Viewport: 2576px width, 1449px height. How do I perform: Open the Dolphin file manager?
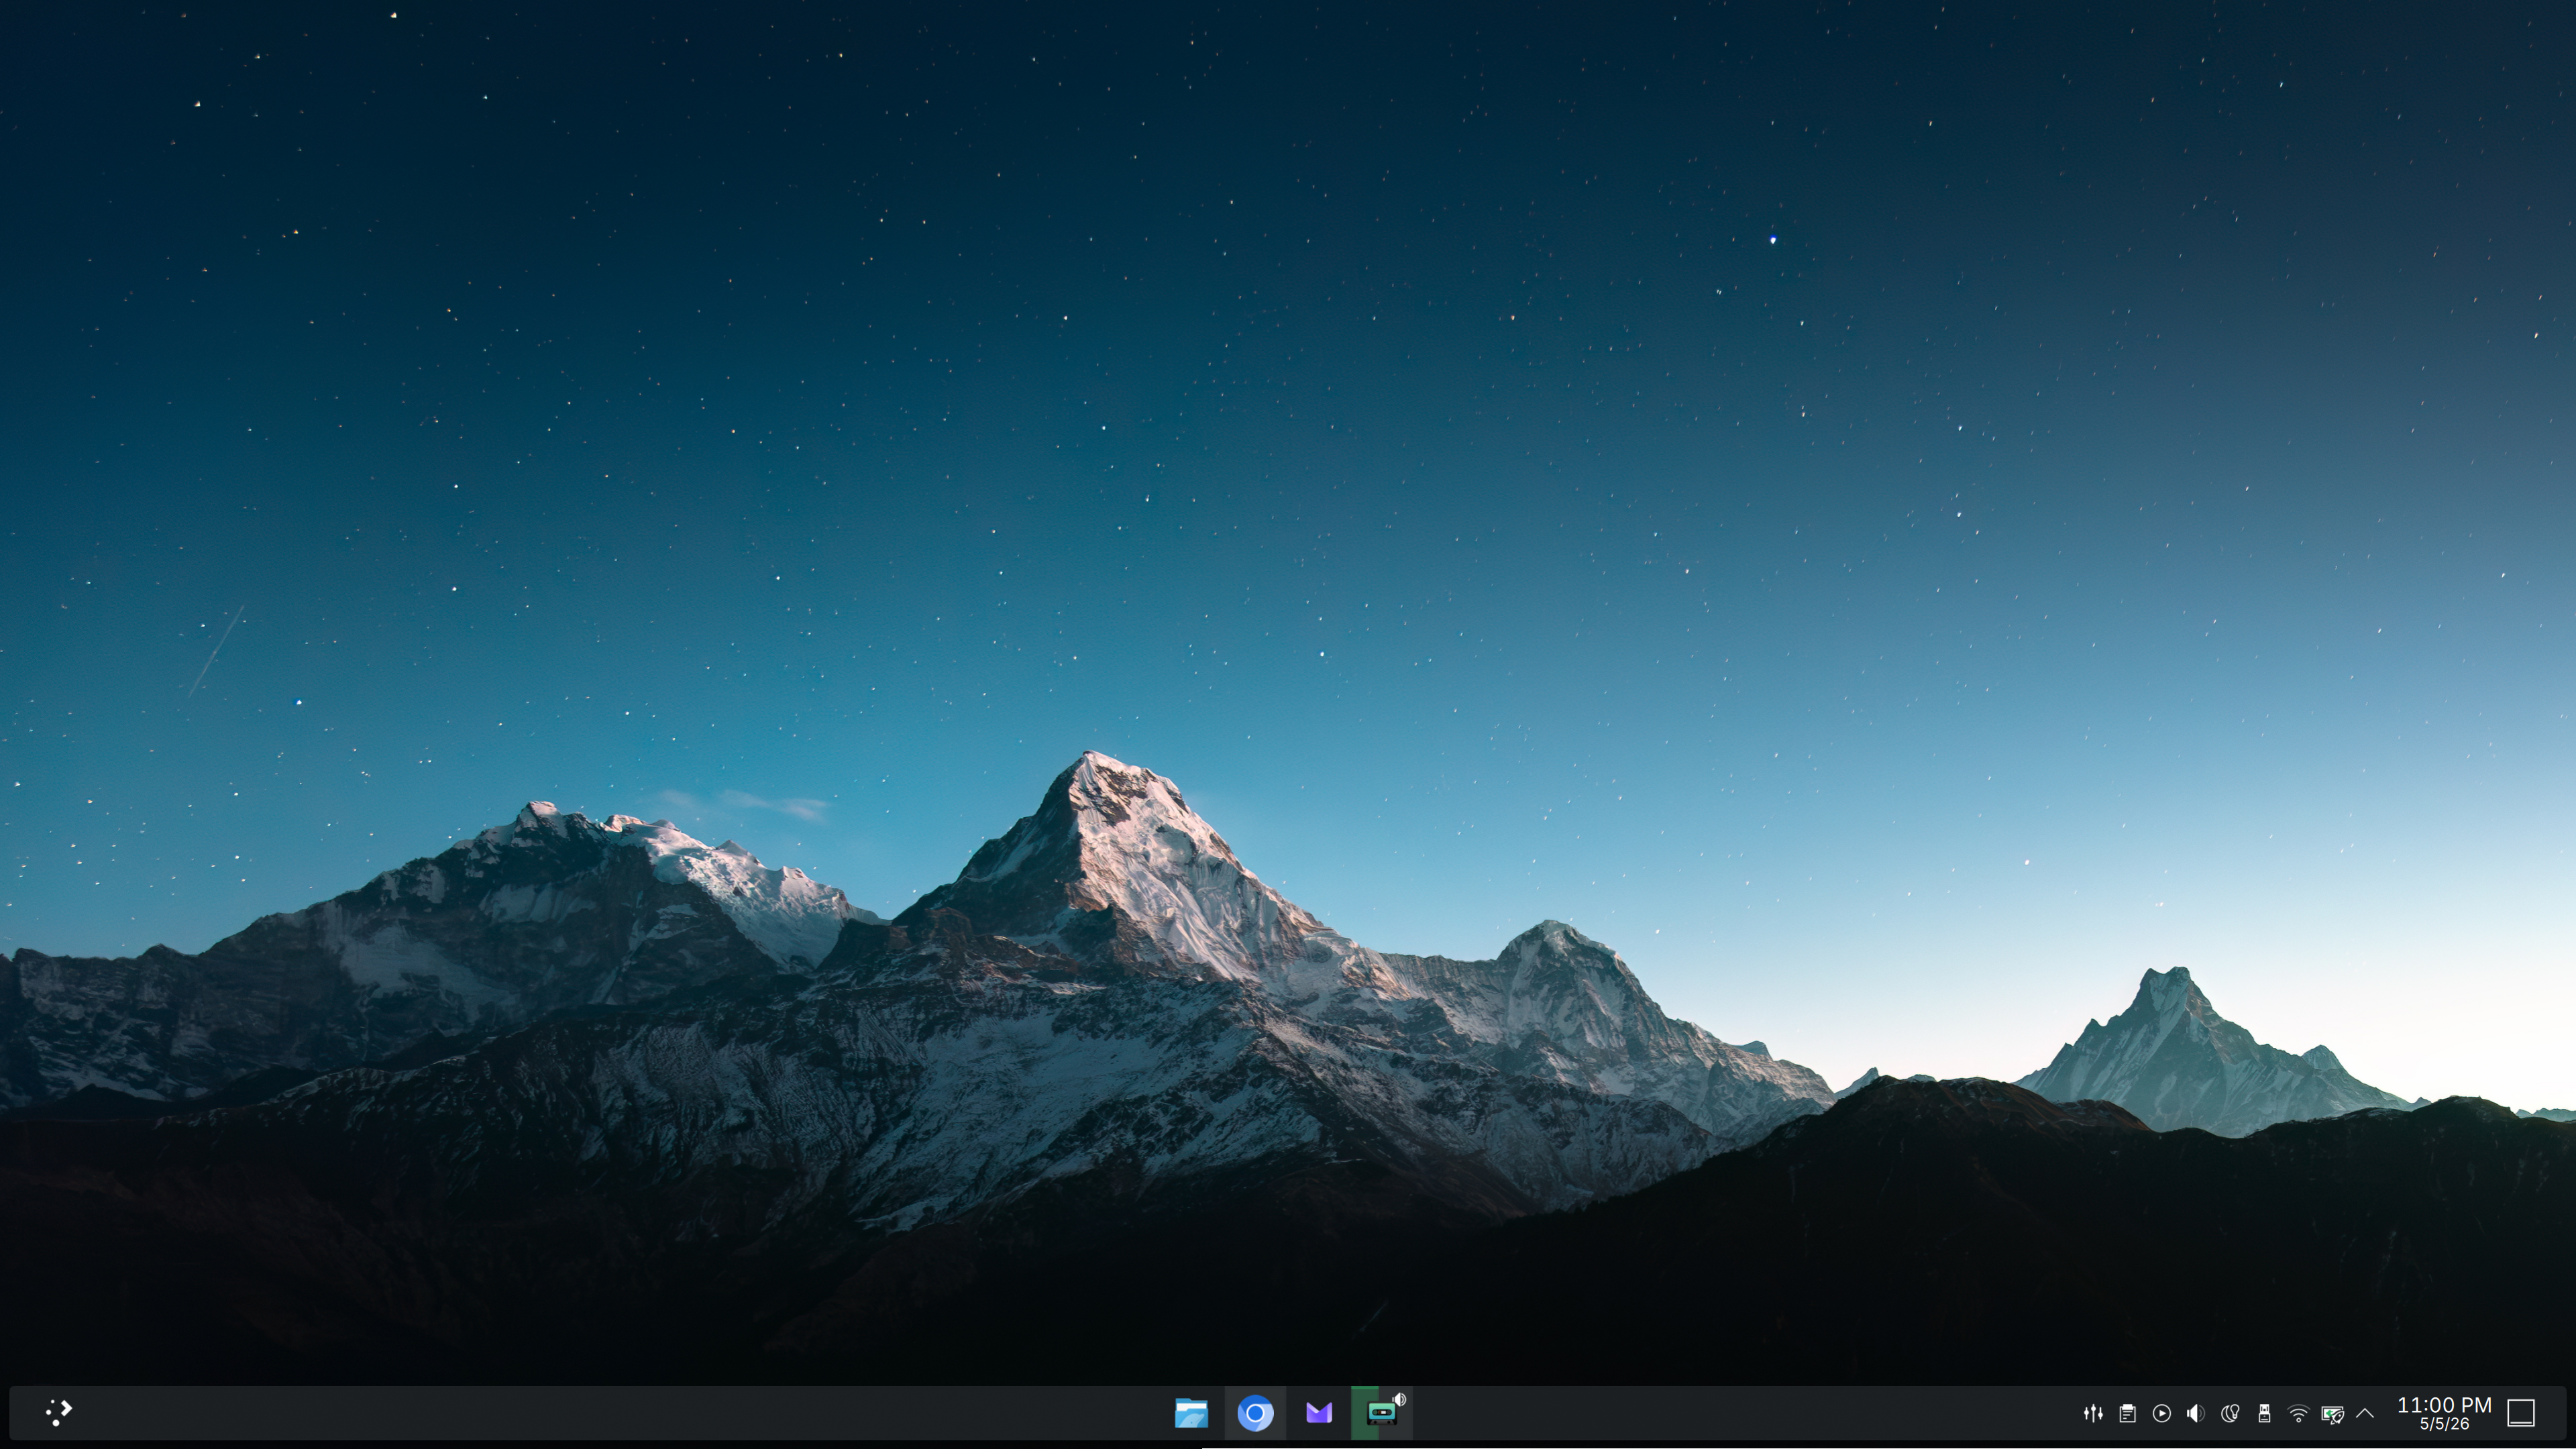coord(1191,1413)
